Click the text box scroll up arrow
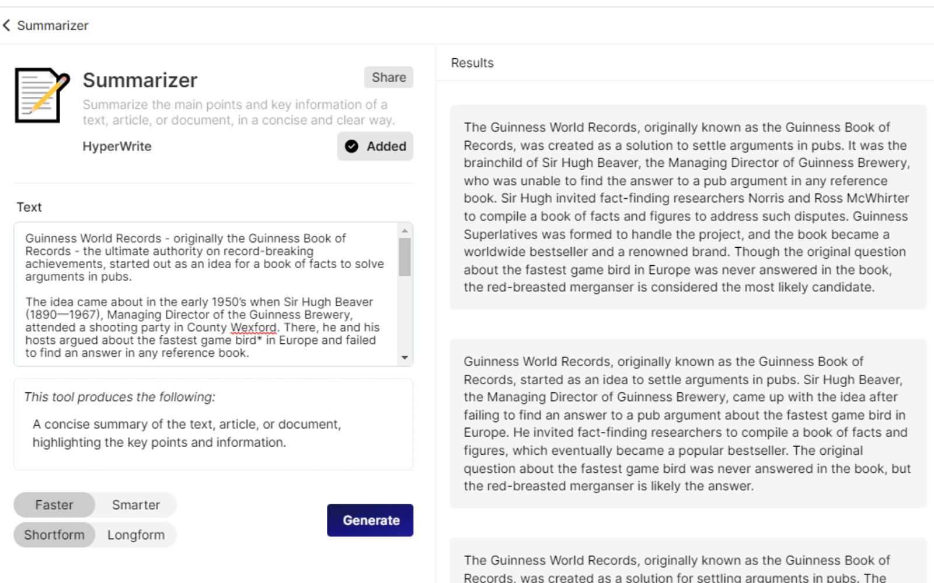The image size is (934, 583). tap(405, 231)
